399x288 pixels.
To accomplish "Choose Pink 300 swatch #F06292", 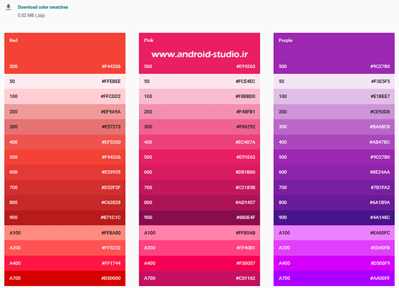I will 199,127.
